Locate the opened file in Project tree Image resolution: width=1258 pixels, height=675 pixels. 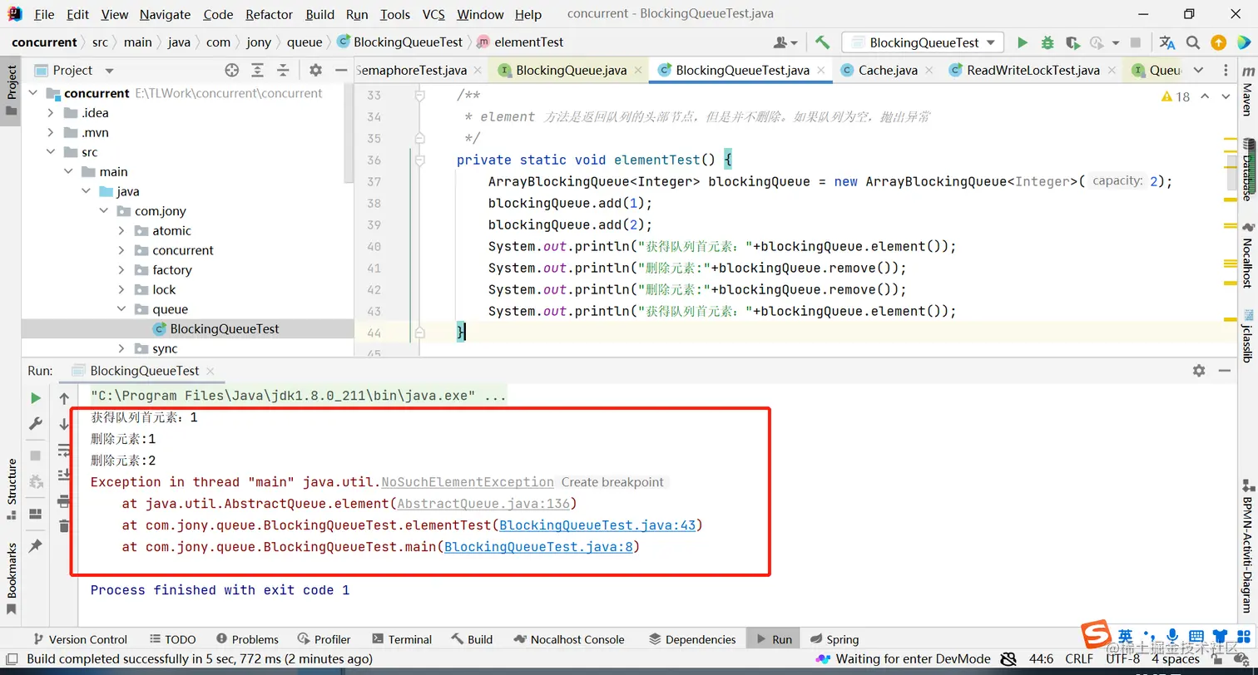click(232, 71)
